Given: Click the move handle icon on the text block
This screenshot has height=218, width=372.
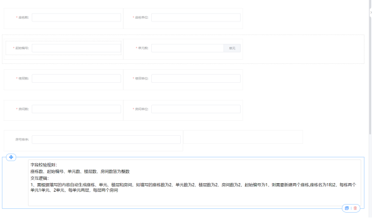Looking at the screenshot, I should (x=11, y=157).
